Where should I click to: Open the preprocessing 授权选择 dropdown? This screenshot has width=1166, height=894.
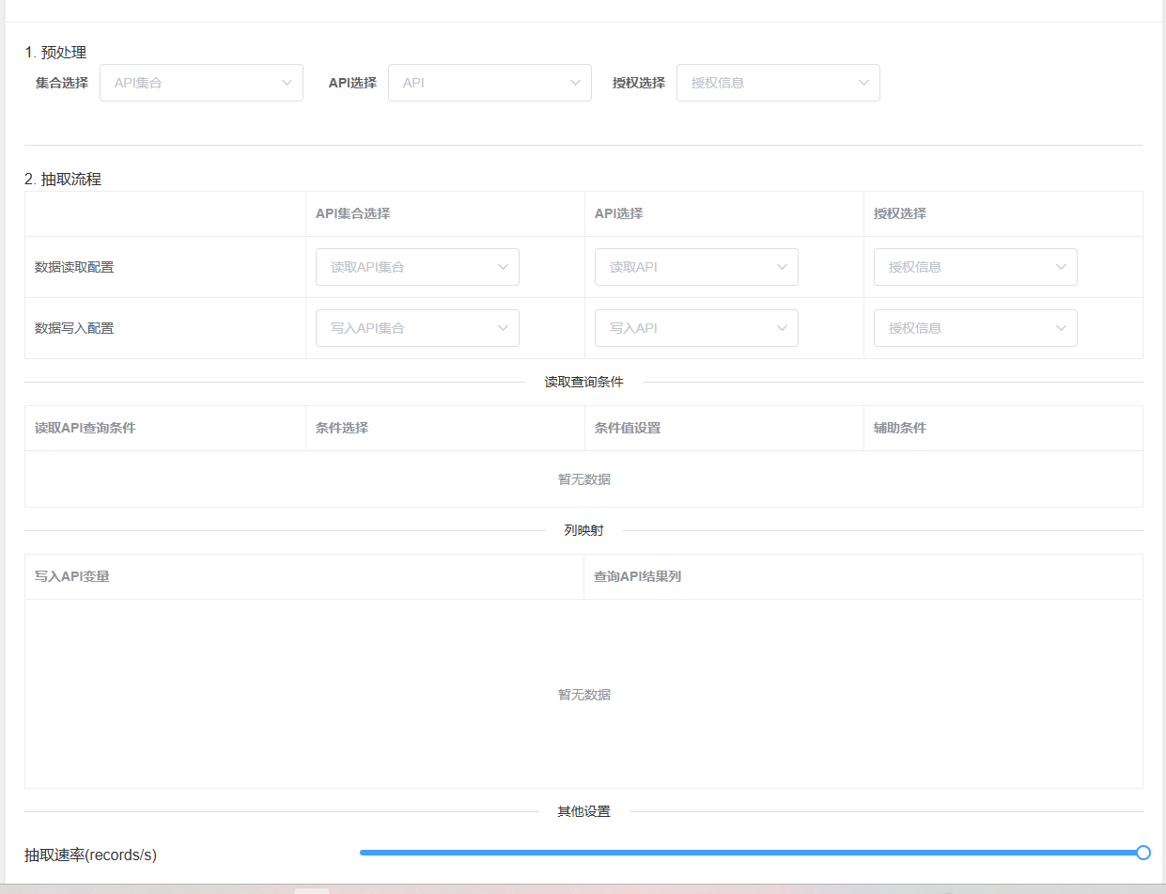click(777, 83)
